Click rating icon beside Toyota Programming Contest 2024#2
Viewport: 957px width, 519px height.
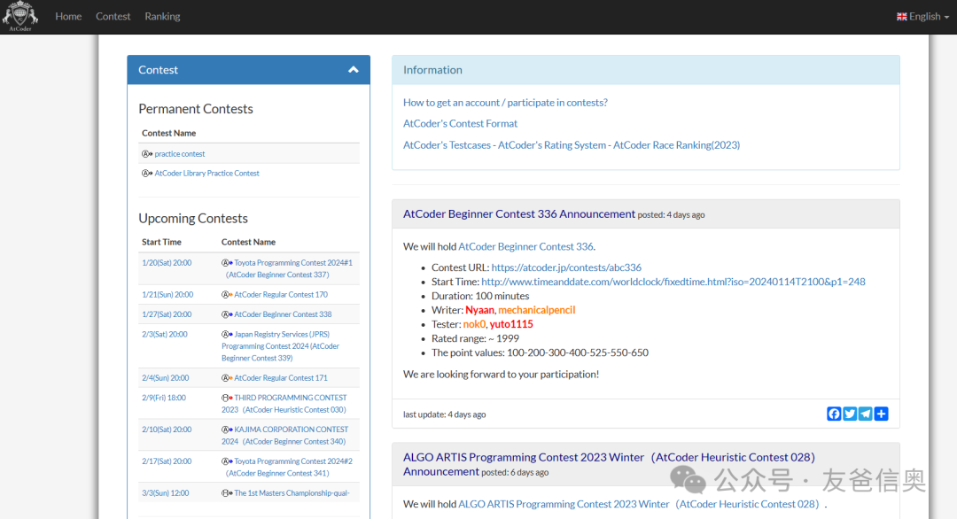point(227,461)
